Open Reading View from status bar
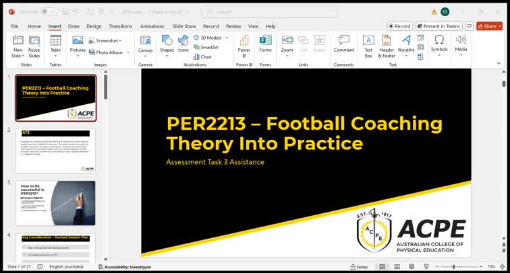 point(412,267)
